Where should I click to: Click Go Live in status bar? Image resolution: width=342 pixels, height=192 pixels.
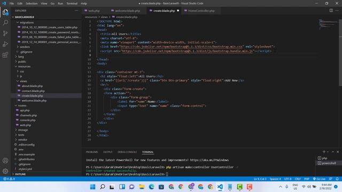319,179
